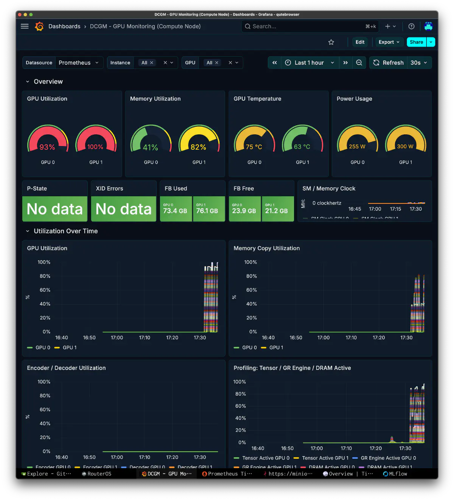The image size is (454, 500).
Task: Click the Edit dashboard button
Action: [360, 42]
